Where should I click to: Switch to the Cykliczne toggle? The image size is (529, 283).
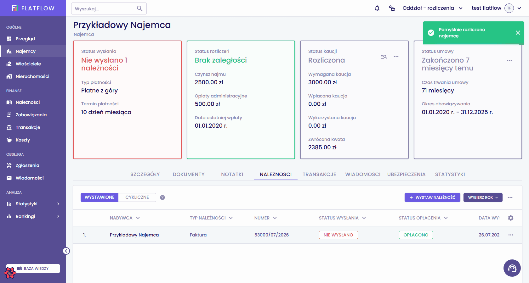137,197
